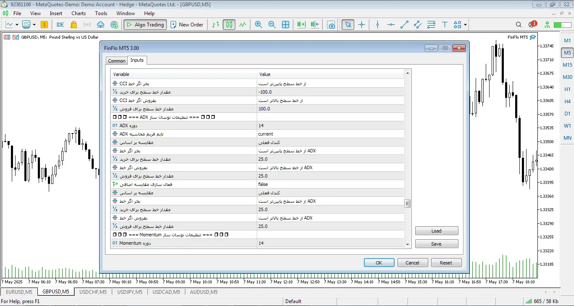Click the Load button
The width and height of the screenshot is (574, 306).
tap(437, 231)
